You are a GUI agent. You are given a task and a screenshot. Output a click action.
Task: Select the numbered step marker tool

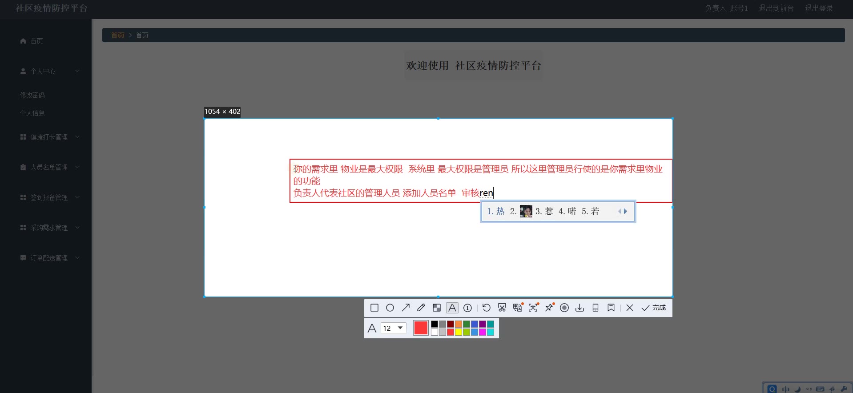[467, 308]
